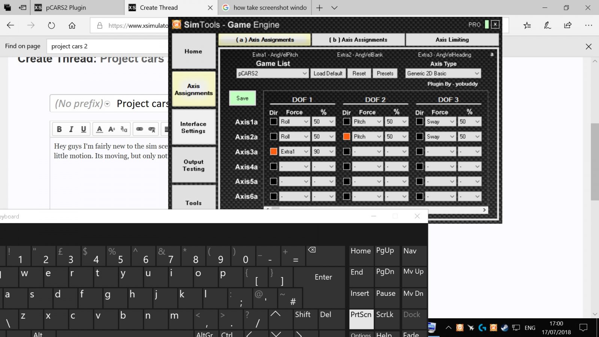Toggle Axis5a DOF 2 direction checkbox

click(x=347, y=181)
